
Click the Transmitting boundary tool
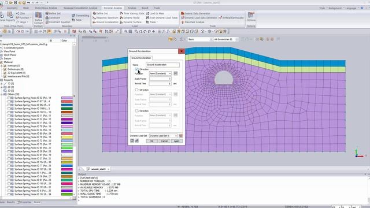click(80, 16)
